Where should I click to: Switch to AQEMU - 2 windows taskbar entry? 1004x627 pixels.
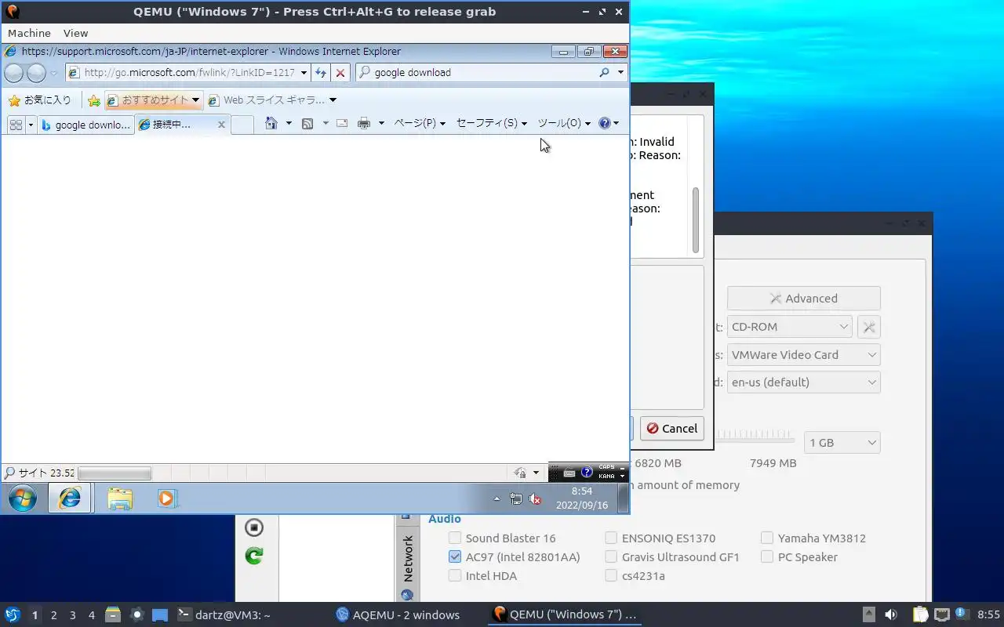click(x=398, y=615)
